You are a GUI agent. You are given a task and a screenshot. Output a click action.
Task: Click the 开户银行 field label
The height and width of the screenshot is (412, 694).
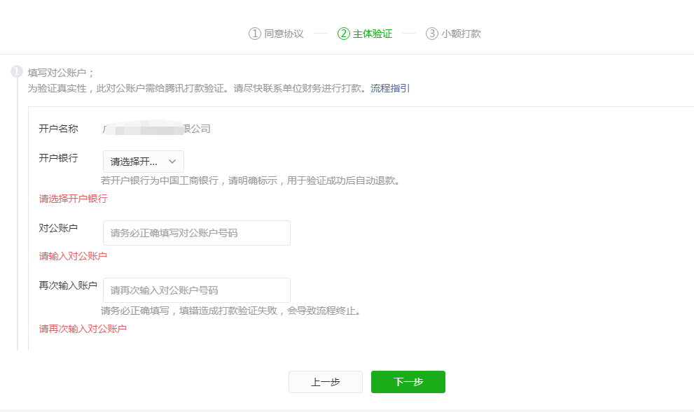tap(58, 158)
